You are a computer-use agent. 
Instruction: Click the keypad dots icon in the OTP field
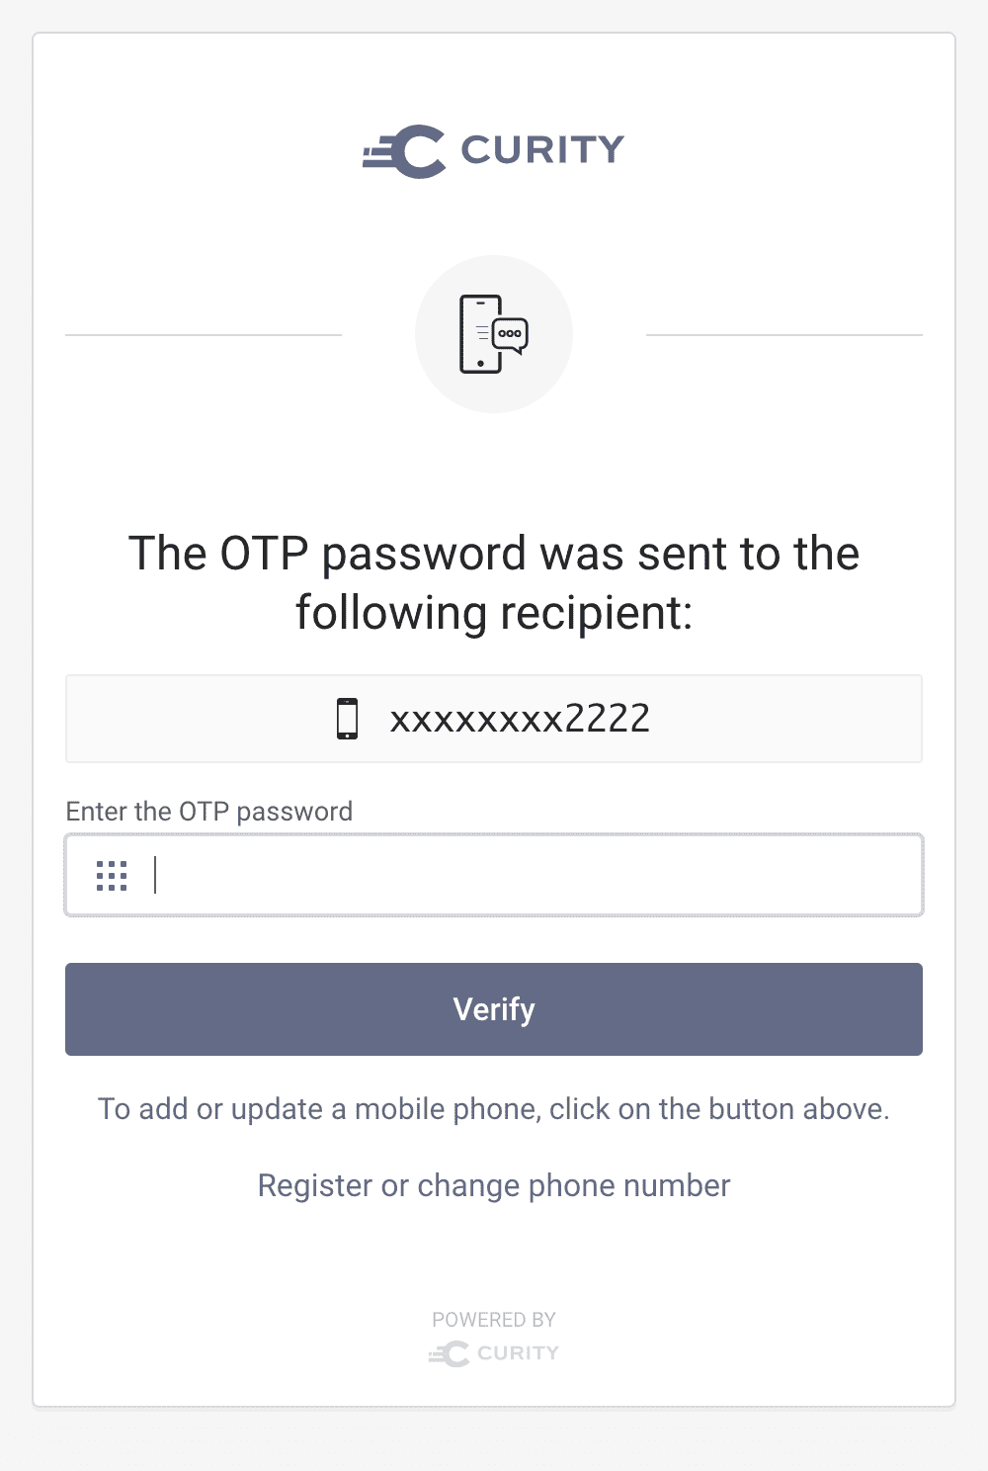[112, 874]
